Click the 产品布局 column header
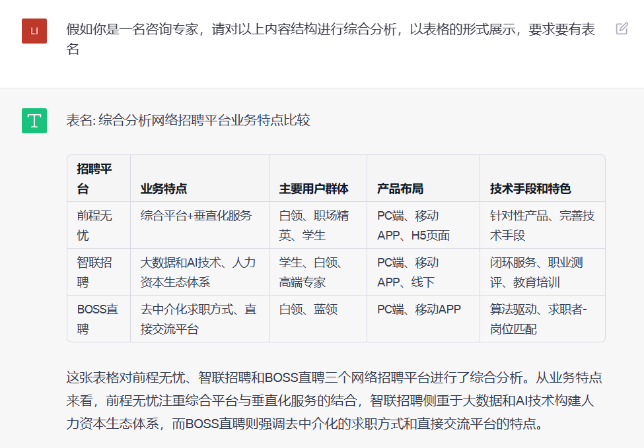The width and height of the screenshot is (644, 448). coord(423,178)
